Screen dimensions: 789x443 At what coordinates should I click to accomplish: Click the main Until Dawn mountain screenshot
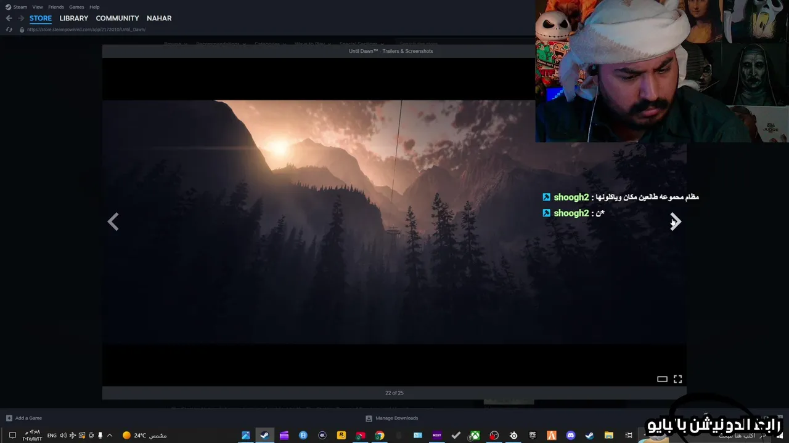click(x=394, y=221)
